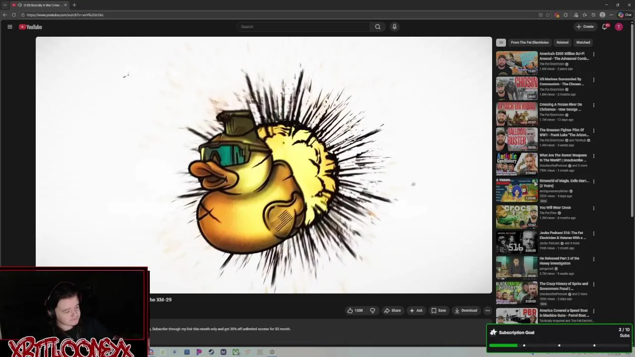Open options for Honey Investigation video
This screenshot has width=635, height=357.
click(x=594, y=259)
